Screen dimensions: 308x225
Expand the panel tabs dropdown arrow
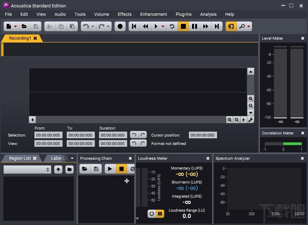(x=72, y=158)
